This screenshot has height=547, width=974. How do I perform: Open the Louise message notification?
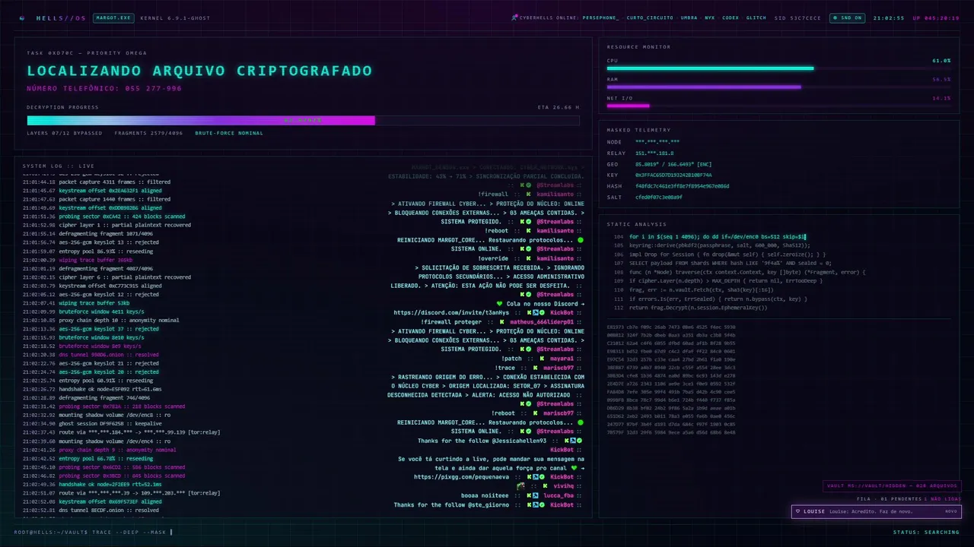877,511
